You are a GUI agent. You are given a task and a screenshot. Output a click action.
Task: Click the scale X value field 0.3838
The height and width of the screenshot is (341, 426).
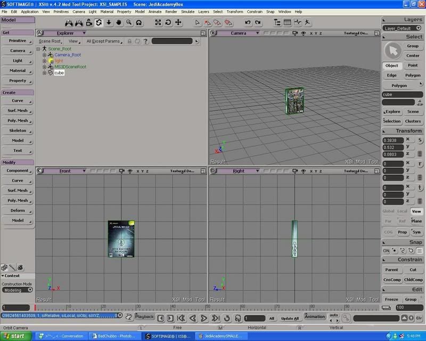[393, 140]
